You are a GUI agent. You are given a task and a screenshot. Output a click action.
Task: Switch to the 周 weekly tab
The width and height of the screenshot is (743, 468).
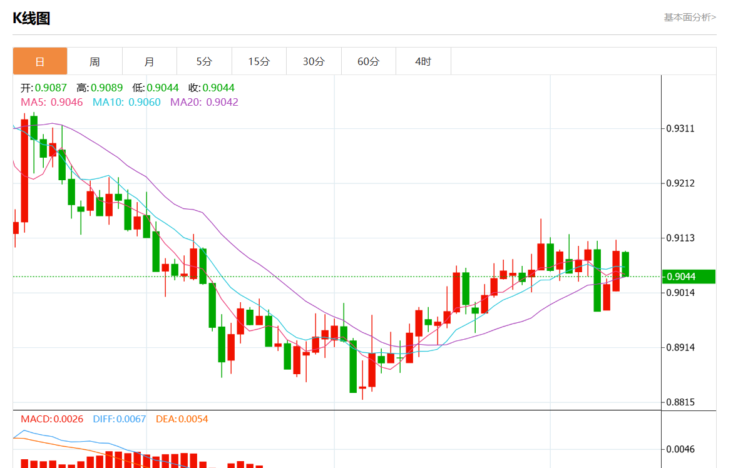tap(95, 61)
